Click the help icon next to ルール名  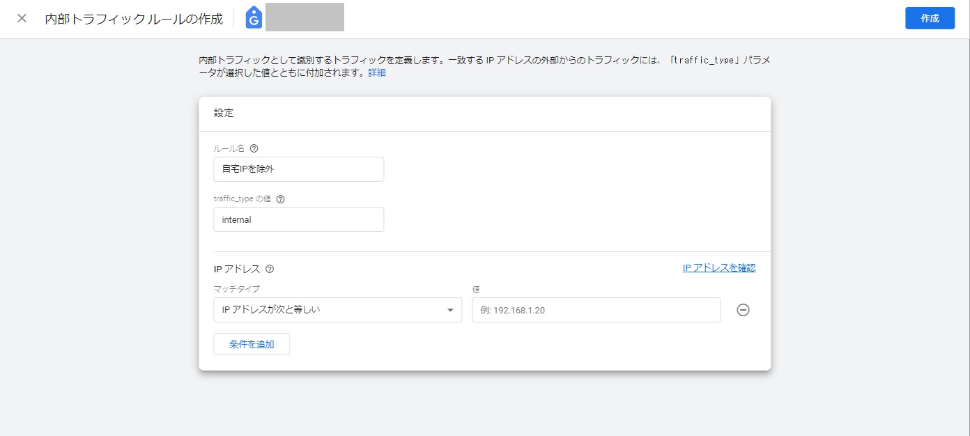[x=254, y=148]
